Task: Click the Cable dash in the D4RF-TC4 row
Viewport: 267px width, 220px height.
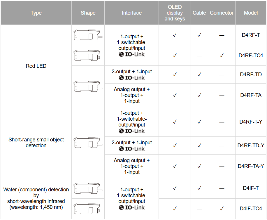Action: [199, 56]
